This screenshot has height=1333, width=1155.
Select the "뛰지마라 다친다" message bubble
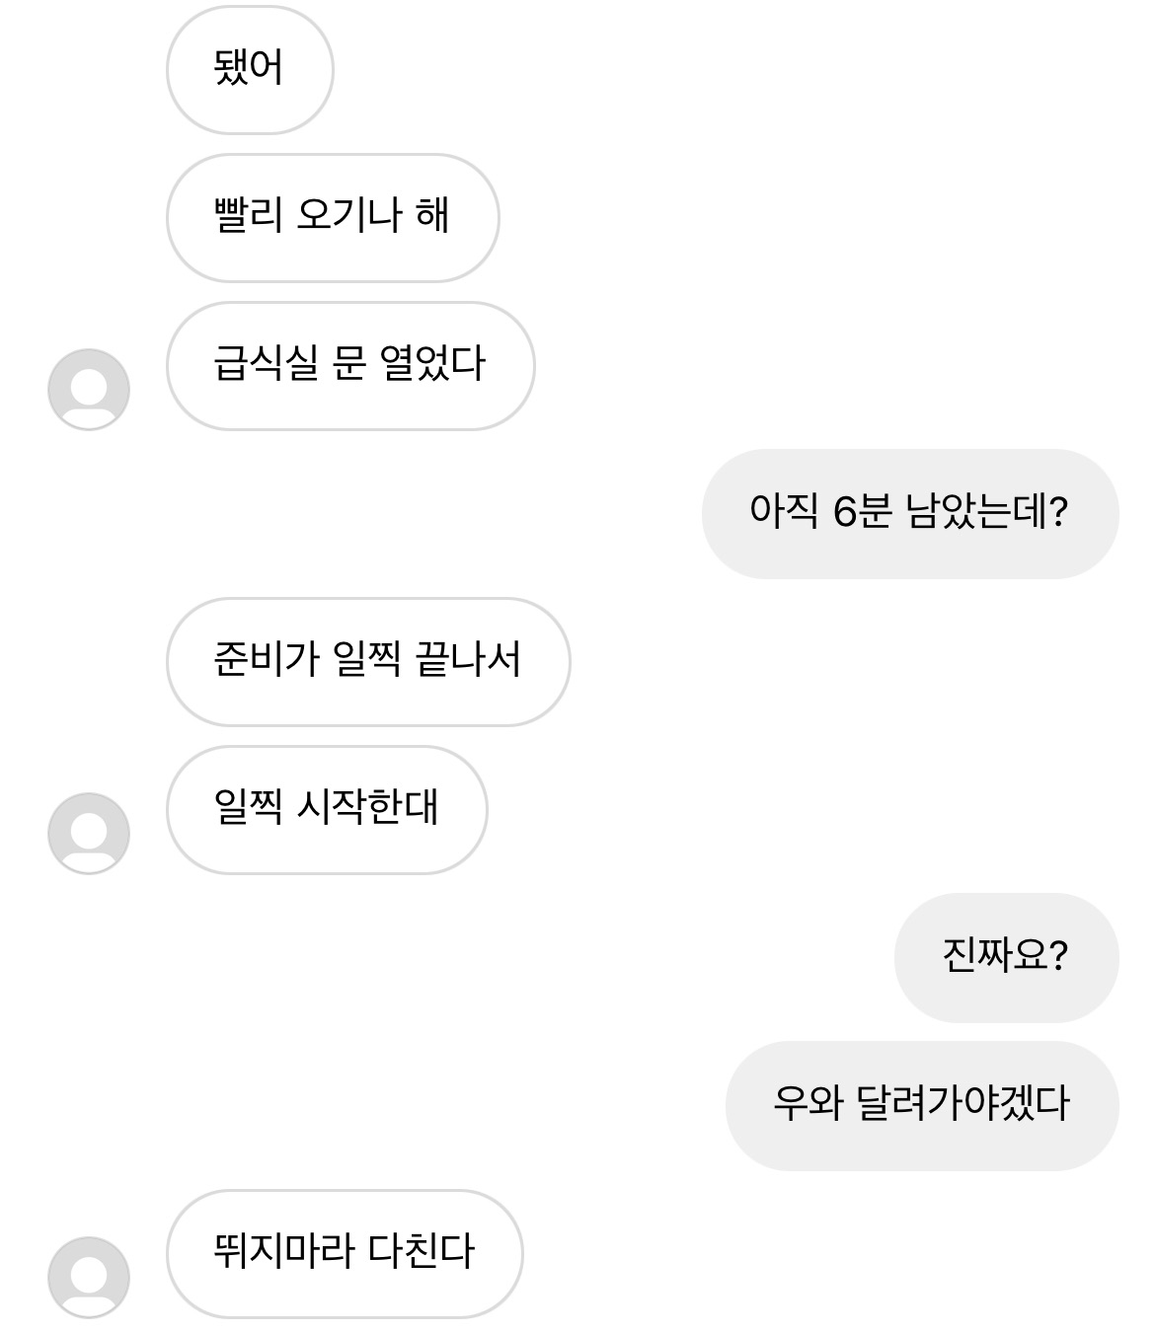pyautogui.click(x=345, y=1253)
